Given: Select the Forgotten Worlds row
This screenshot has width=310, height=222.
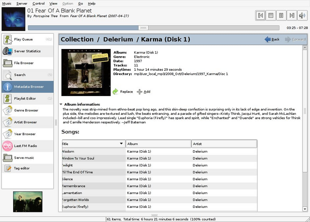Looking at the screenshot, I should [x=159, y=200].
